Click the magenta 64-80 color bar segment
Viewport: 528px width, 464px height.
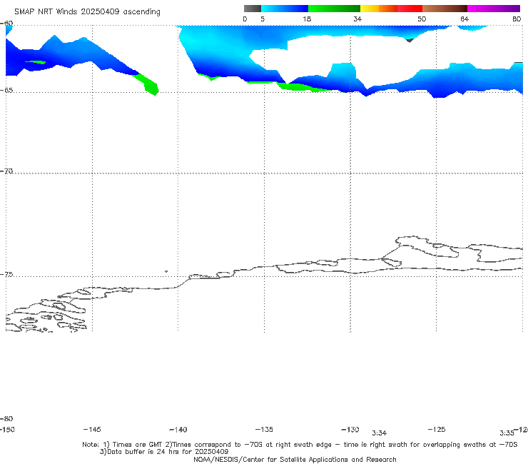click(494, 9)
